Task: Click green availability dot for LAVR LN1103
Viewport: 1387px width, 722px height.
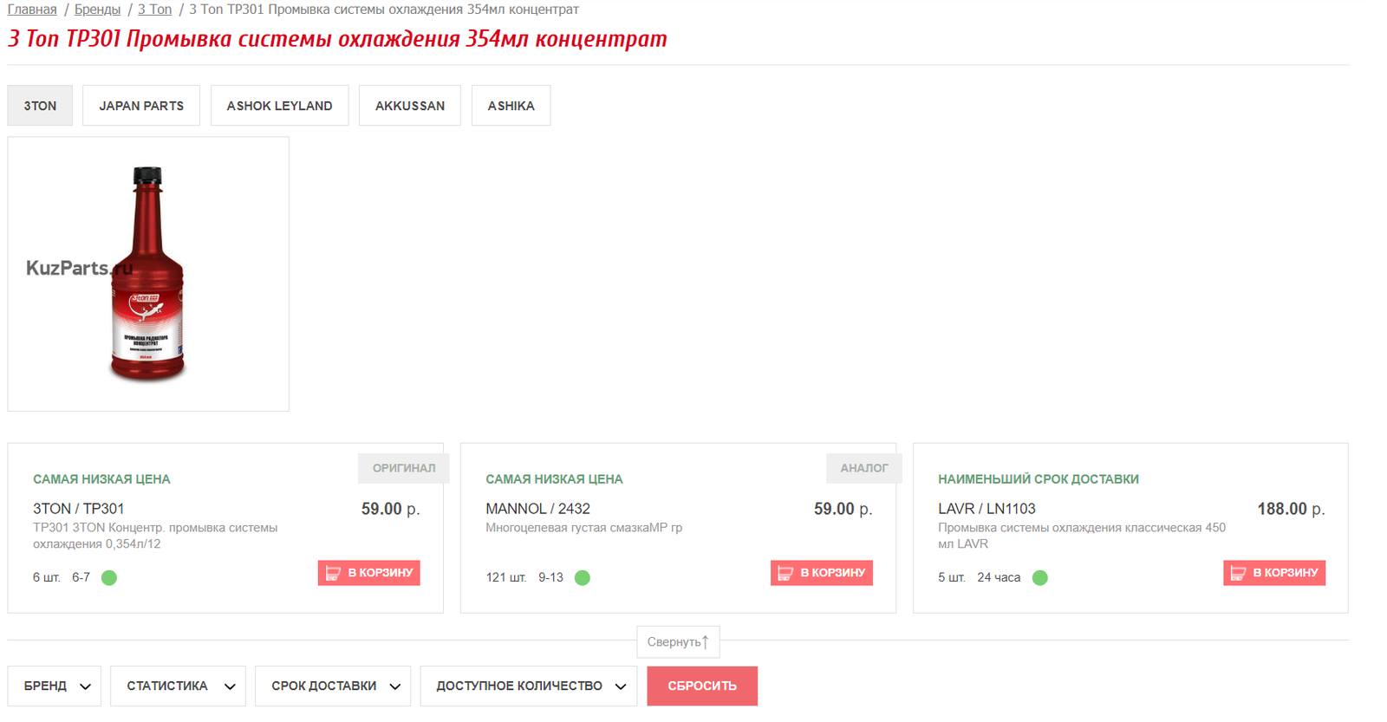Action: (1040, 578)
